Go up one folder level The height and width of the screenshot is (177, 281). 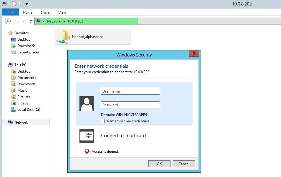tap(31, 21)
